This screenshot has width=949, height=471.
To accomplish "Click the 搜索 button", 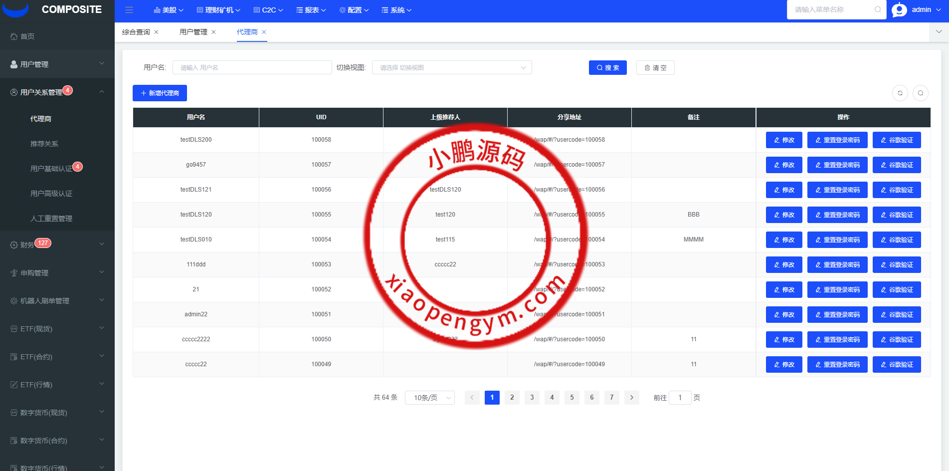I will pyautogui.click(x=607, y=68).
